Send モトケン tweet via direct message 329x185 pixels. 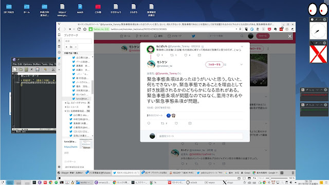click(190, 123)
